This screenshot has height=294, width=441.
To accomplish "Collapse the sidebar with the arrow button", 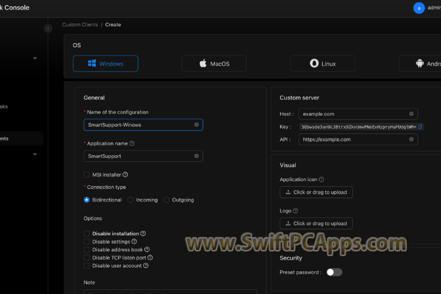I will (x=48, y=28).
